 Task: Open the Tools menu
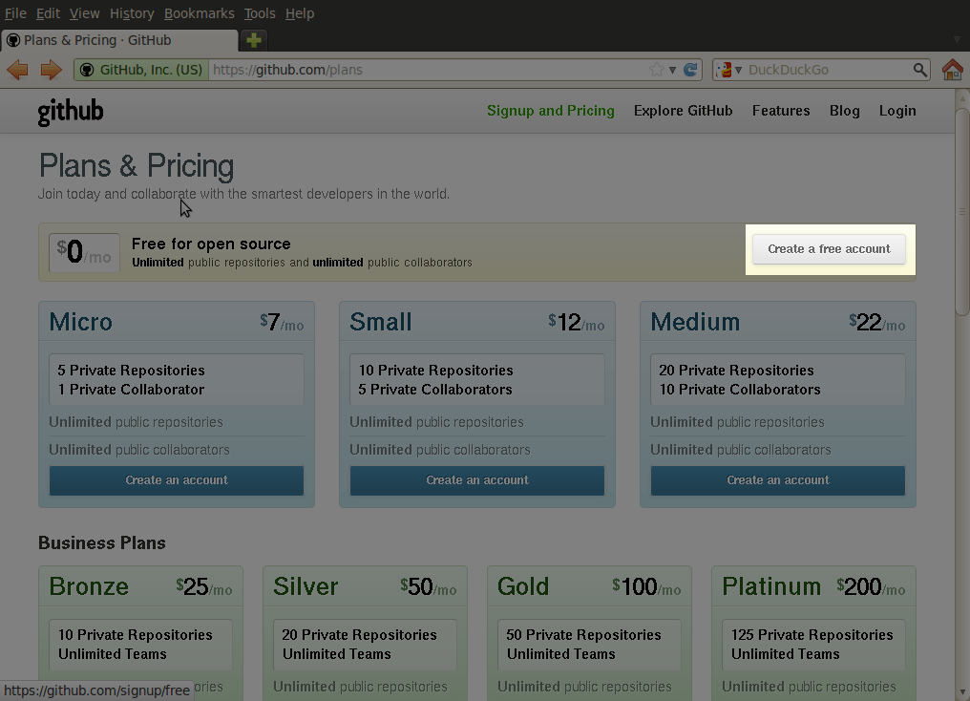(259, 13)
